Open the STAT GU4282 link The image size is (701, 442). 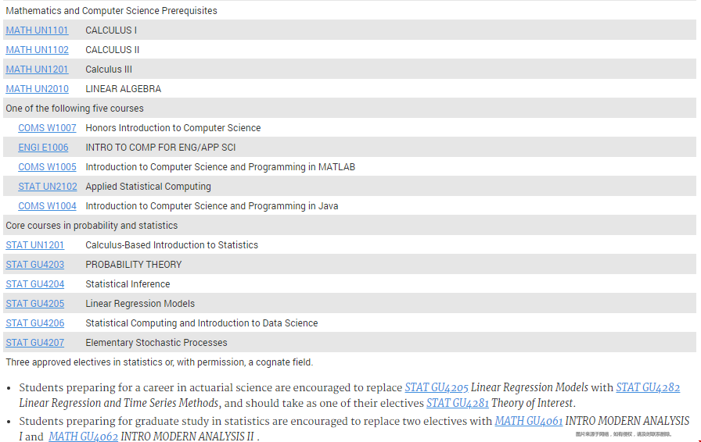pyautogui.click(x=648, y=388)
